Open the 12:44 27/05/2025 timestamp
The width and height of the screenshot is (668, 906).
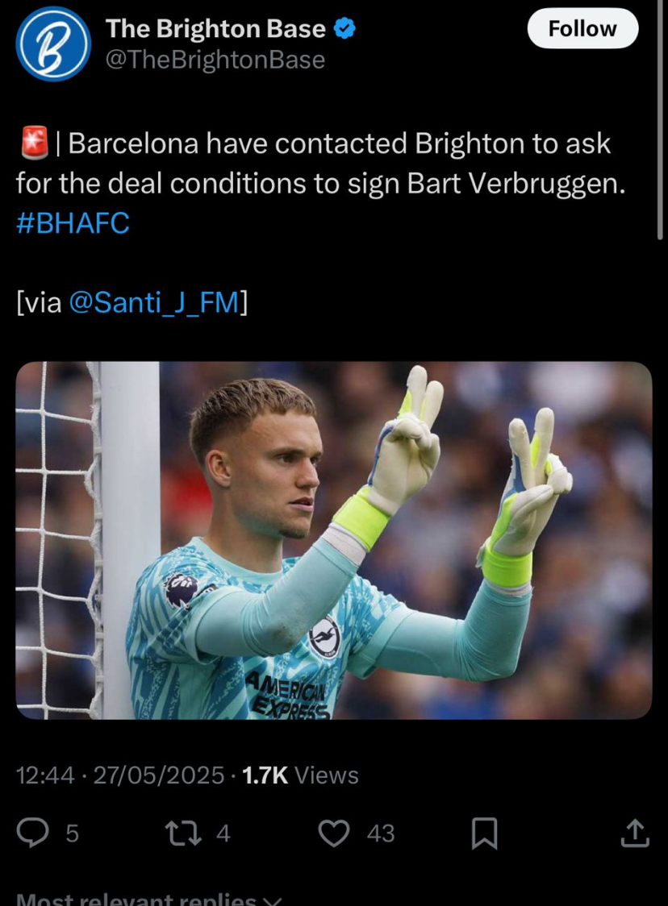point(119,775)
